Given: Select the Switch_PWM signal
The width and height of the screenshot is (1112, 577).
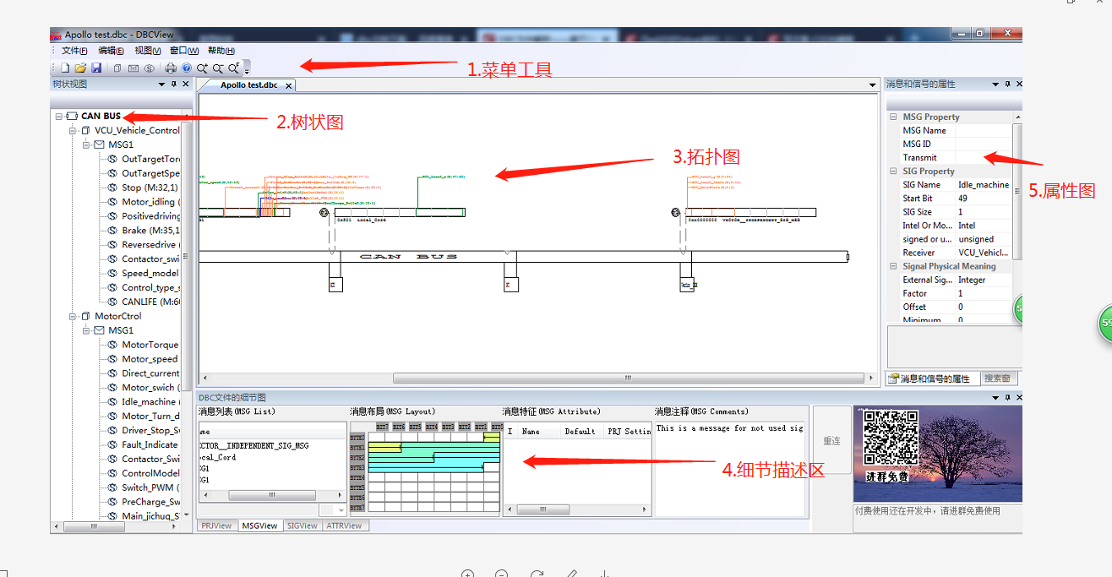Looking at the screenshot, I should coord(150,487).
